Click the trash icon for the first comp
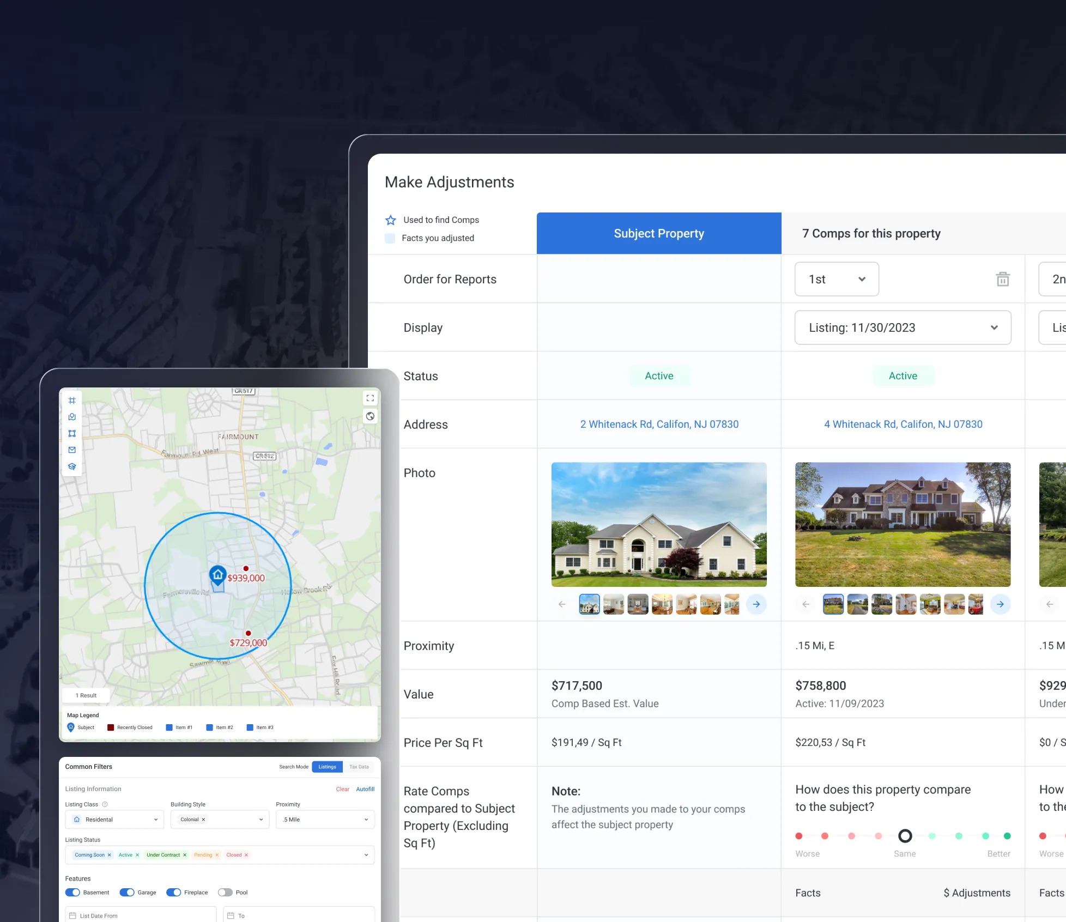Viewport: 1066px width, 922px height. 1003,278
